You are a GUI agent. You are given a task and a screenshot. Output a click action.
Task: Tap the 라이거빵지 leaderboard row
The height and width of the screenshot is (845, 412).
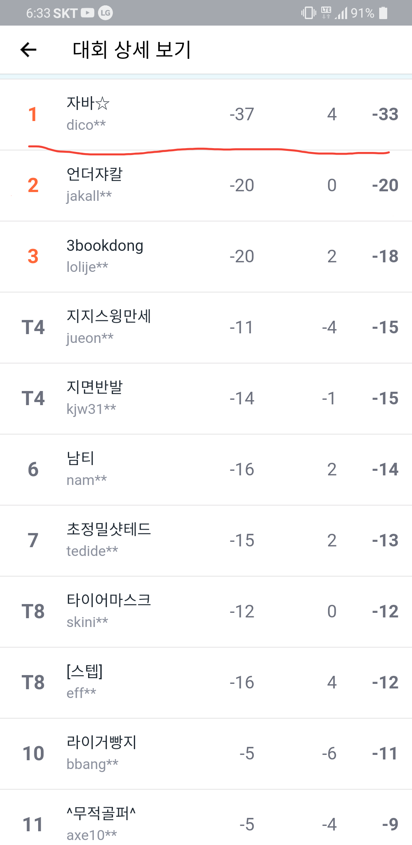pyautogui.click(x=206, y=753)
